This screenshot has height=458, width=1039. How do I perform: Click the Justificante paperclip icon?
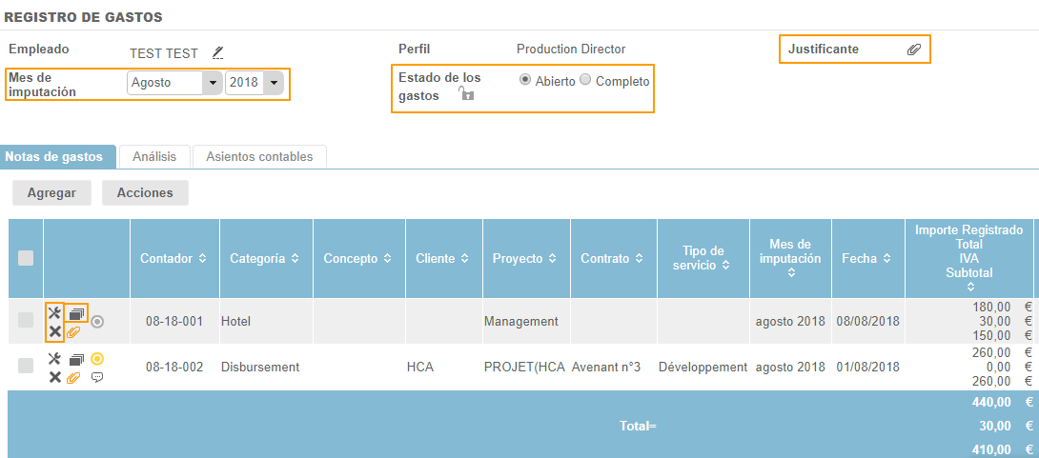(913, 50)
